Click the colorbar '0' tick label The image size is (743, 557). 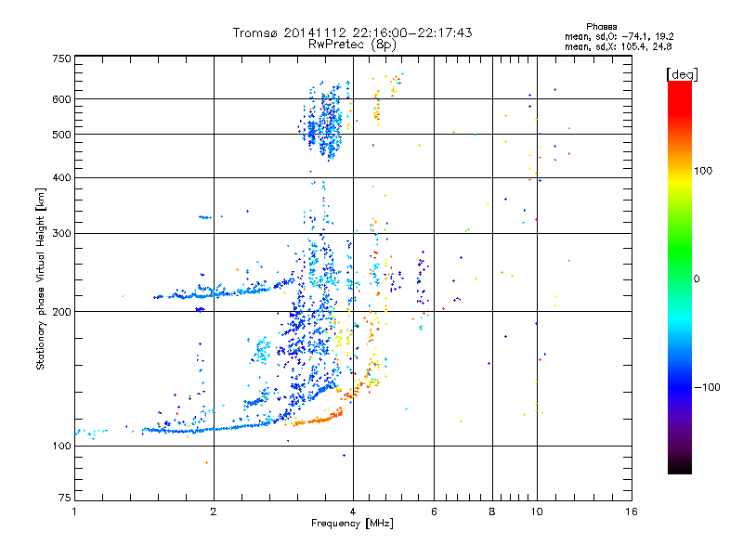[697, 279]
